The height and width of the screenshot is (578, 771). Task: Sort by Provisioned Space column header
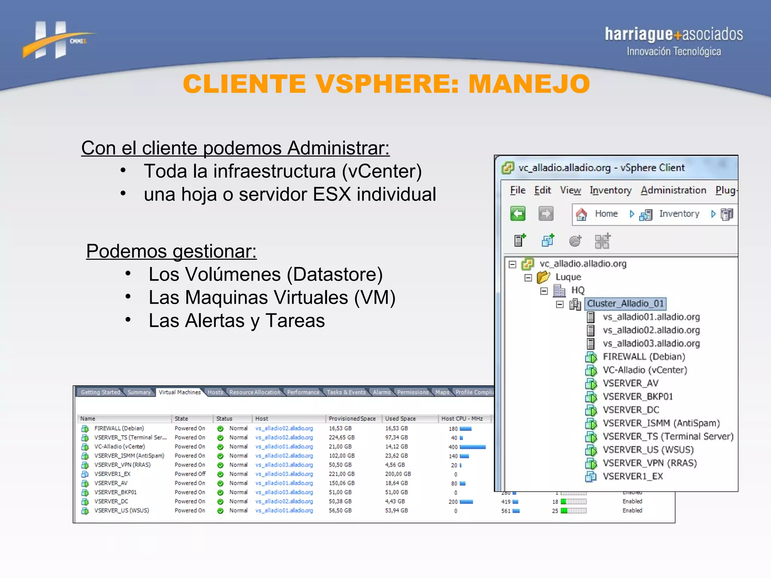click(354, 419)
